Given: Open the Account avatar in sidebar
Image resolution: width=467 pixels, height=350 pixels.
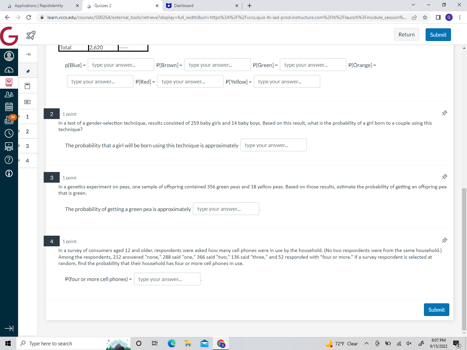Looking at the screenshot, I should tap(9, 56).
